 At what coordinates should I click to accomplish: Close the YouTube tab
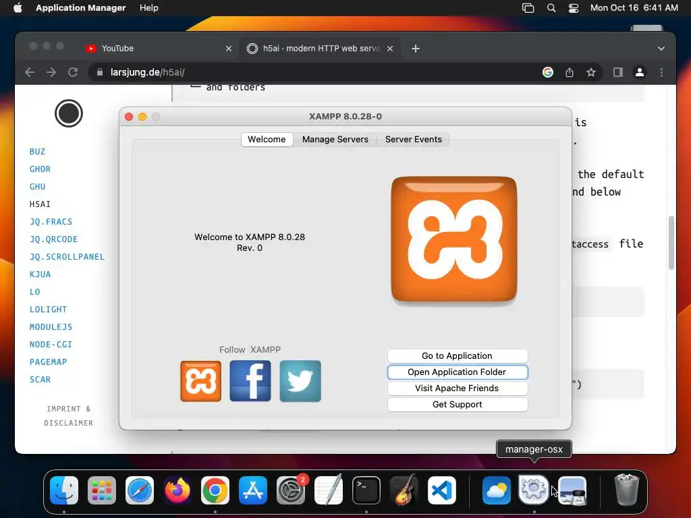pos(228,49)
